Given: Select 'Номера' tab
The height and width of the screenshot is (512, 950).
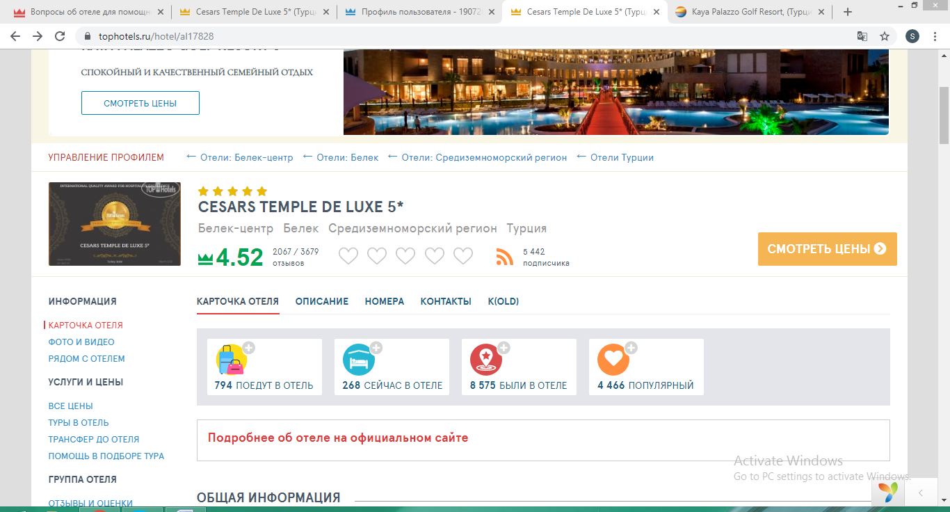Looking at the screenshot, I should (x=385, y=301).
